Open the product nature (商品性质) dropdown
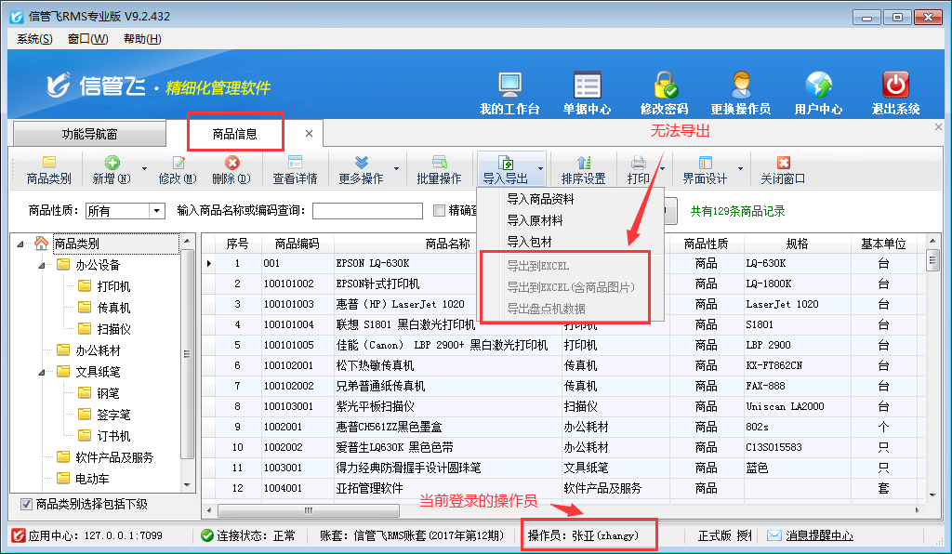The height and width of the screenshot is (554, 952). pyautogui.click(x=156, y=211)
